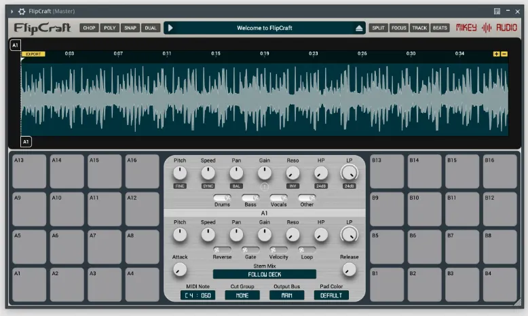
Task: Click the arrow left of the plugin gear
Action: (12, 12)
